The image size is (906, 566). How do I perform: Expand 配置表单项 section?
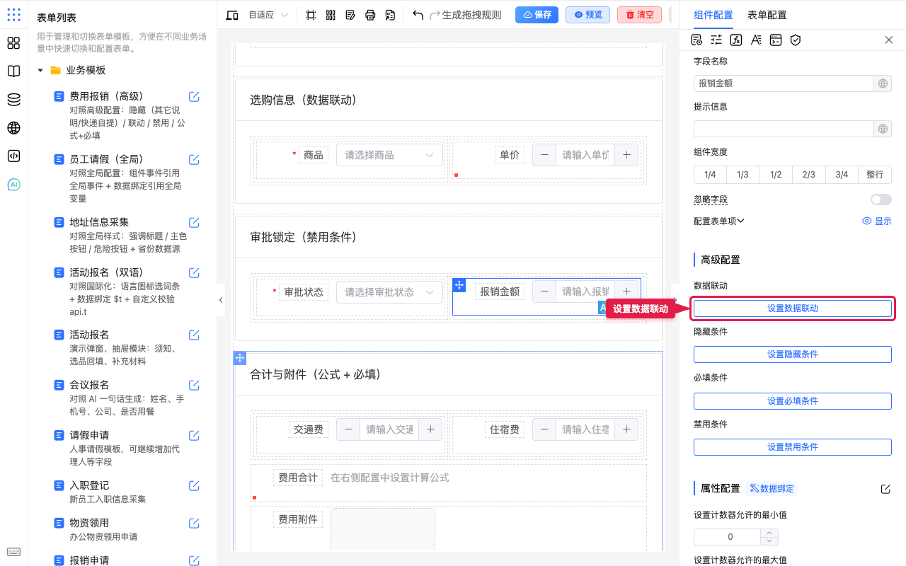click(719, 221)
